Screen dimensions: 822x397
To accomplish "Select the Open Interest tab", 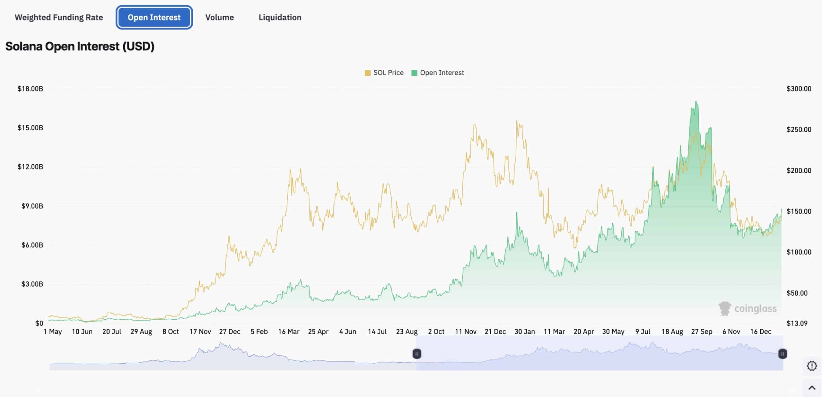I will click(x=154, y=17).
